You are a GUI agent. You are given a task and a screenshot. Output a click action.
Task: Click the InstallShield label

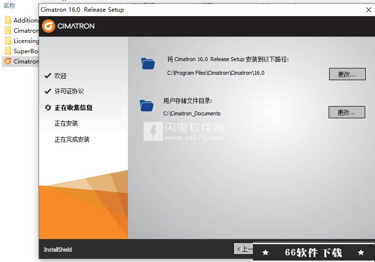[x=58, y=250]
